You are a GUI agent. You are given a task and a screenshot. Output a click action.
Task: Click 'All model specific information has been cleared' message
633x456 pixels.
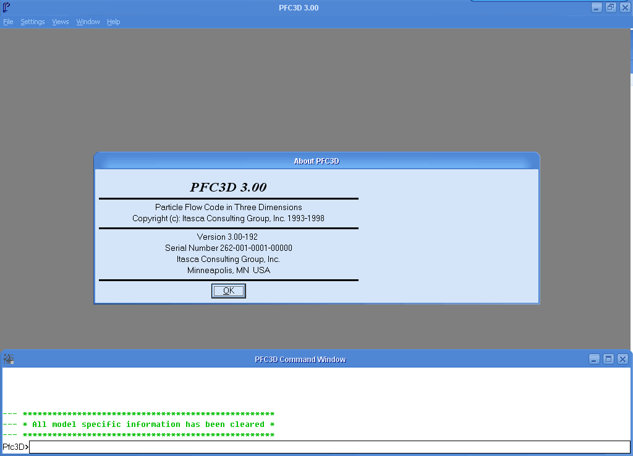click(148, 424)
